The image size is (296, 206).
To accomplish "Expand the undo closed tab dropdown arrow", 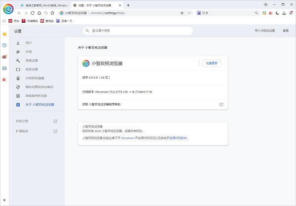I will click(46, 12).
